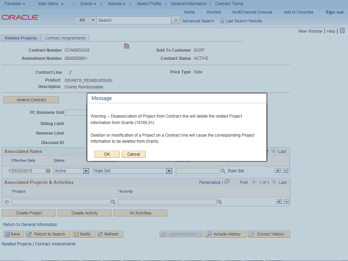Open Last Search Results
This screenshot has height=261, width=348.
(244, 21)
